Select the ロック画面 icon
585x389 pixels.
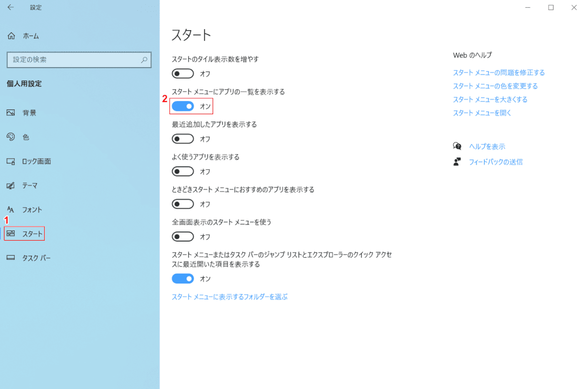(11, 161)
